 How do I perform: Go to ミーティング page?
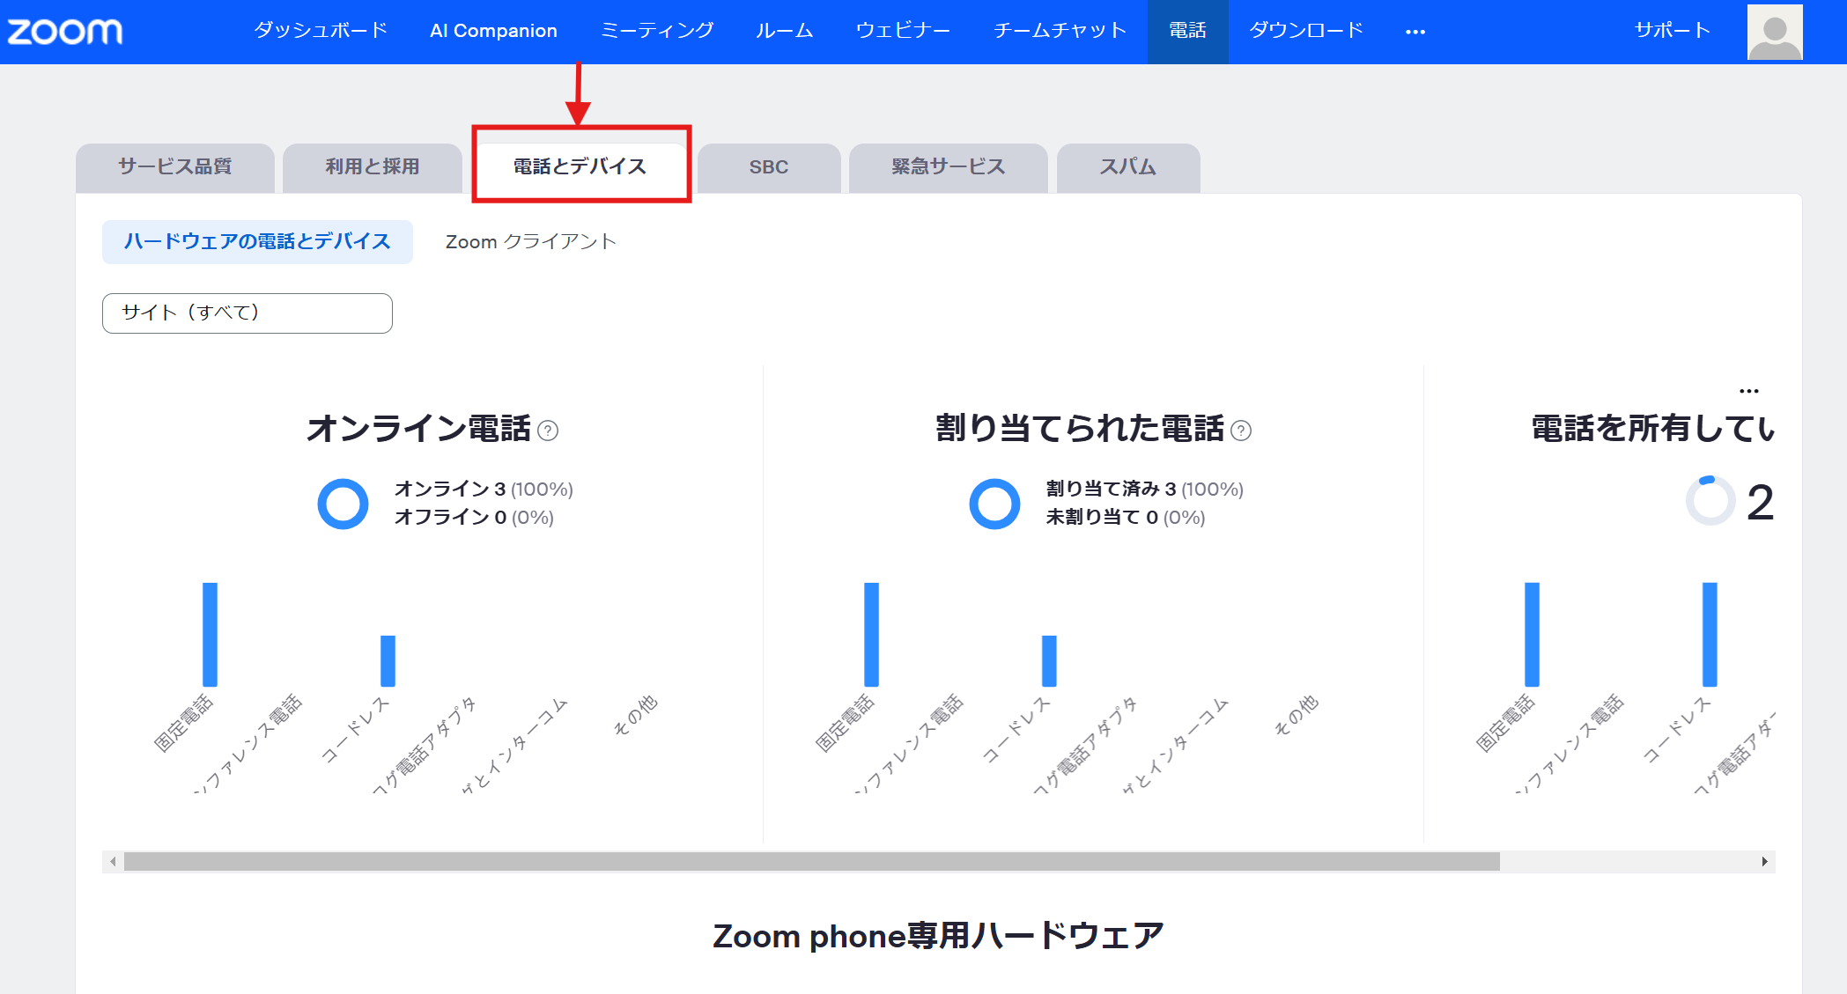[x=657, y=31]
